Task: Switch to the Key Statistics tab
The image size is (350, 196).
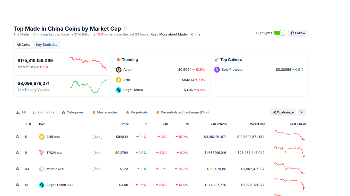Action: pyautogui.click(x=47, y=45)
